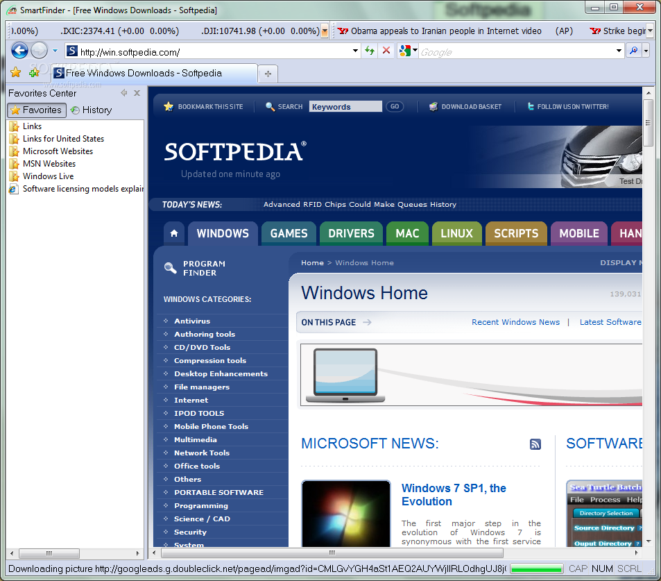Open the Desktop Enhancements category
661x581 pixels.
[221, 374]
